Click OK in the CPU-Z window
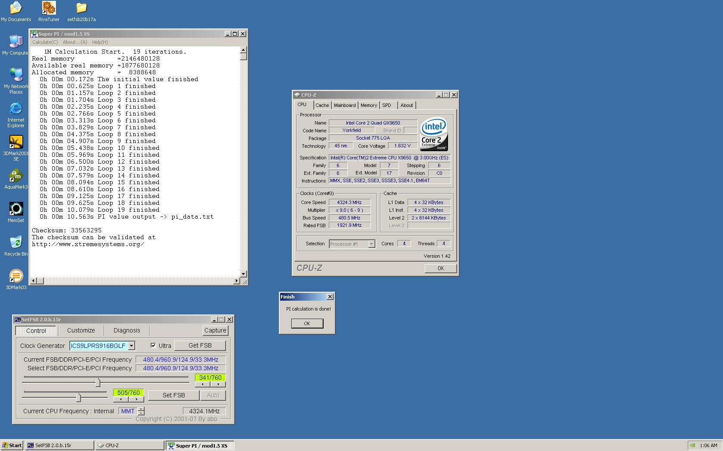Screen dimensions: 723x451 tap(441, 268)
